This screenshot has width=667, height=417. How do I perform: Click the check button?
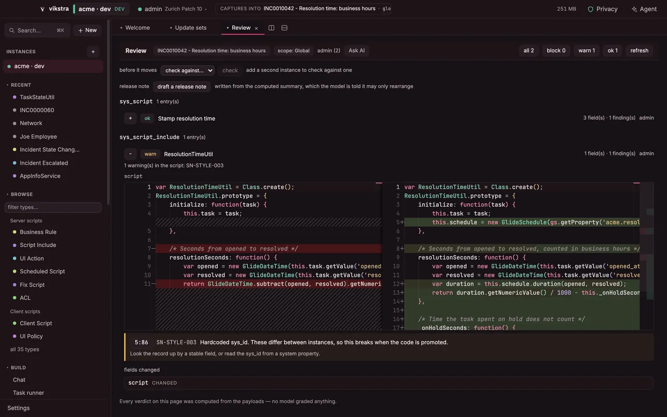[230, 70]
